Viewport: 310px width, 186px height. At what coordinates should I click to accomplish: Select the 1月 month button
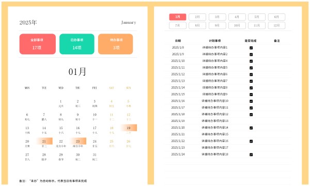pyautogui.click(x=178, y=17)
